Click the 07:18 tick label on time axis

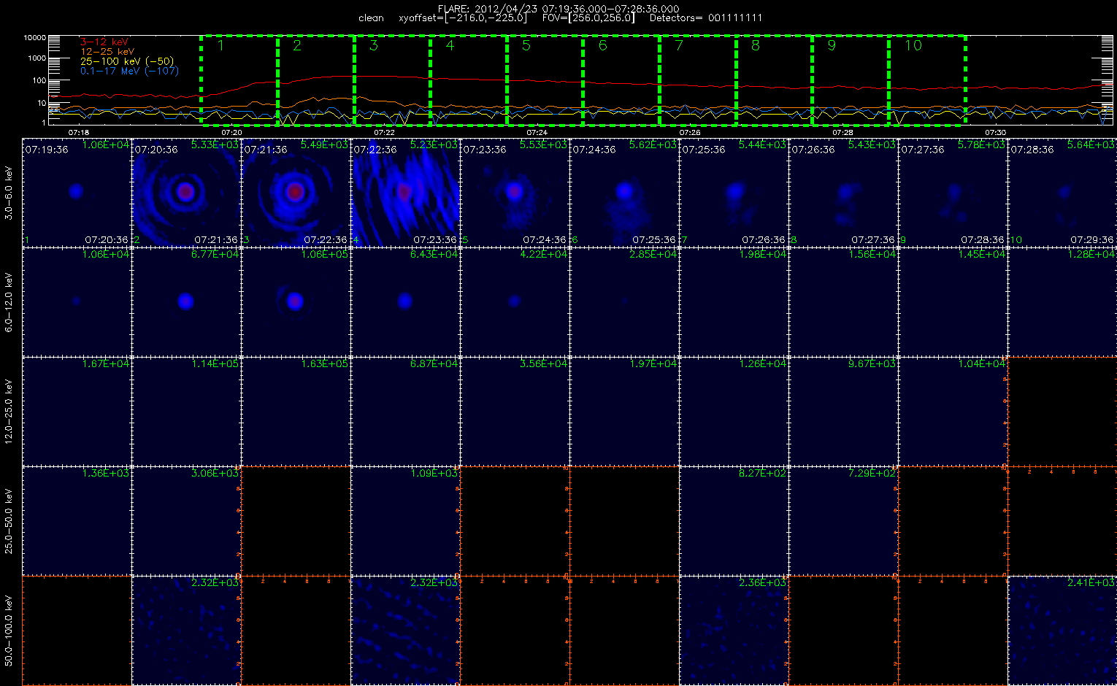pyautogui.click(x=78, y=132)
